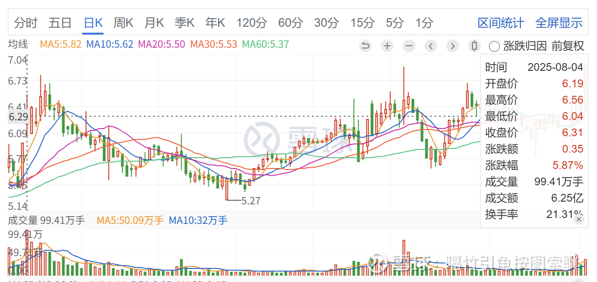This screenshot has width=597, height=282.
Task: Click the 涨跌额 0.35 value
Action: click(x=572, y=149)
